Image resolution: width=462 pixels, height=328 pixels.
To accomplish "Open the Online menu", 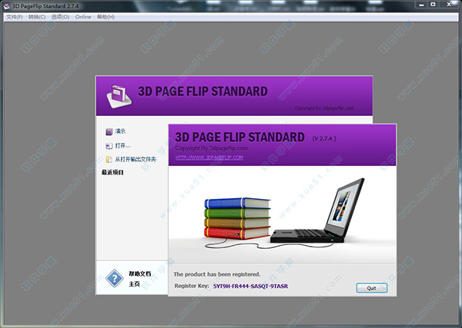I will pos(83,17).
